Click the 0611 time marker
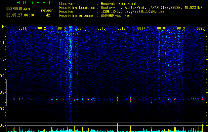This screenshot has height=132, width=208. [x=22, y=28]
